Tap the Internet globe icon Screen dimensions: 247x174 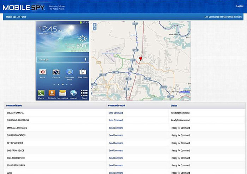click(x=73, y=93)
